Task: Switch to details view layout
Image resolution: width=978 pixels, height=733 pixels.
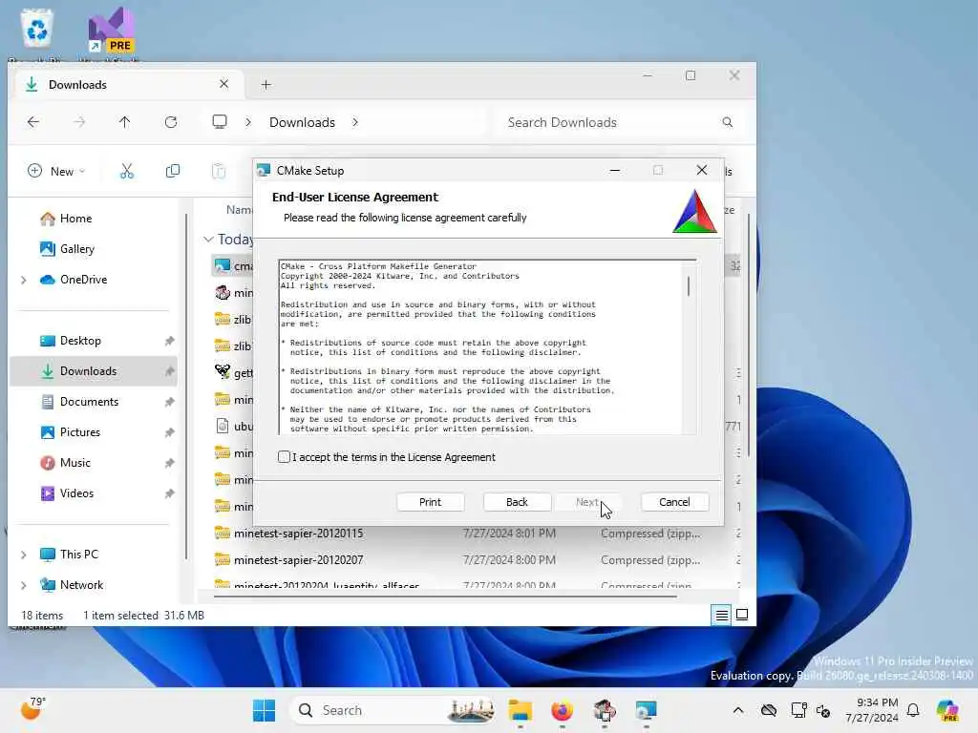Action: [722, 616]
